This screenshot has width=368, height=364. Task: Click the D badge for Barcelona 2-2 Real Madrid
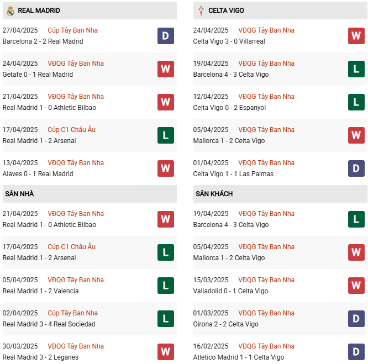click(165, 36)
